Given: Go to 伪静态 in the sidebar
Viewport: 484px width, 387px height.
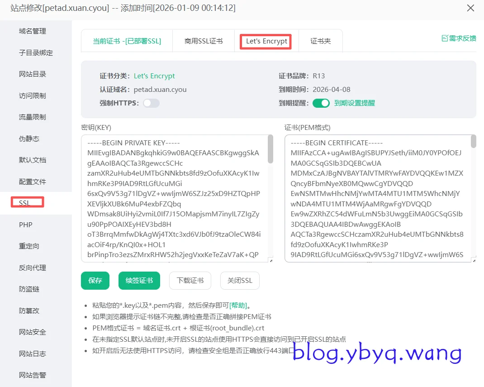Looking at the screenshot, I should [x=29, y=139].
